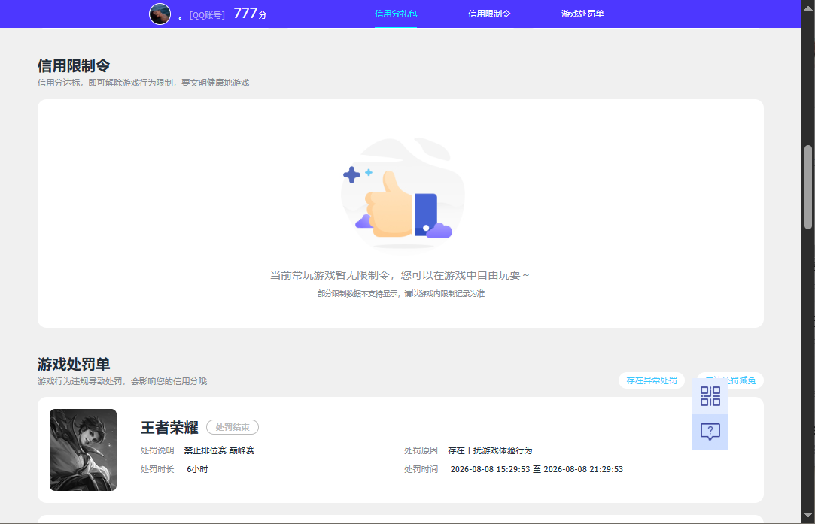This screenshot has width=815, height=524.
Task: Click the text 禁止排位赛 巅峰赛
Action: [219, 450]
